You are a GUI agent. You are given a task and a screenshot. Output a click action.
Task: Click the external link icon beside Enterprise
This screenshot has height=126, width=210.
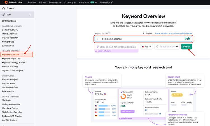coord(111,3)
